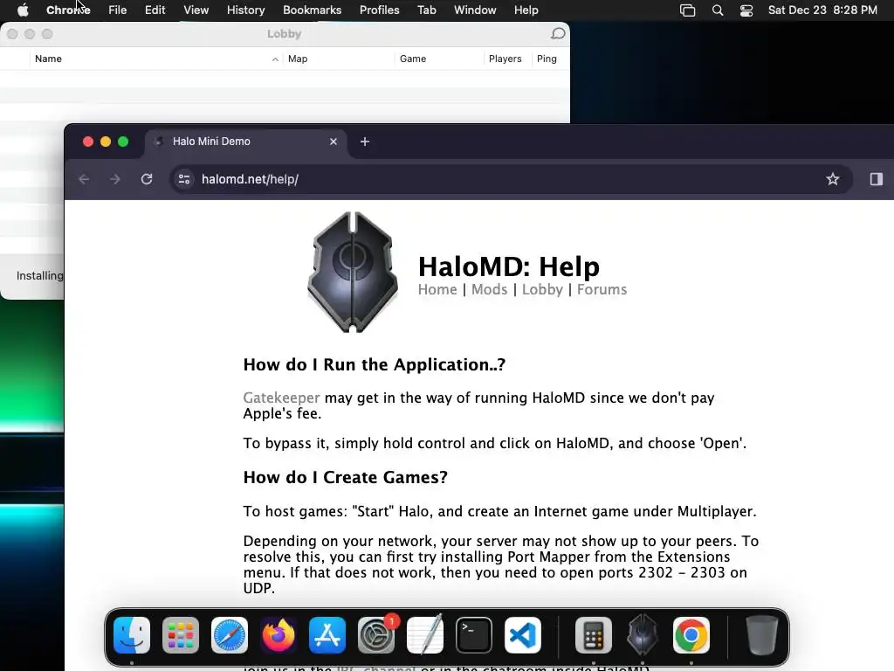
Task: Open Launchpad in the dock
Action: tap(181, 635)
